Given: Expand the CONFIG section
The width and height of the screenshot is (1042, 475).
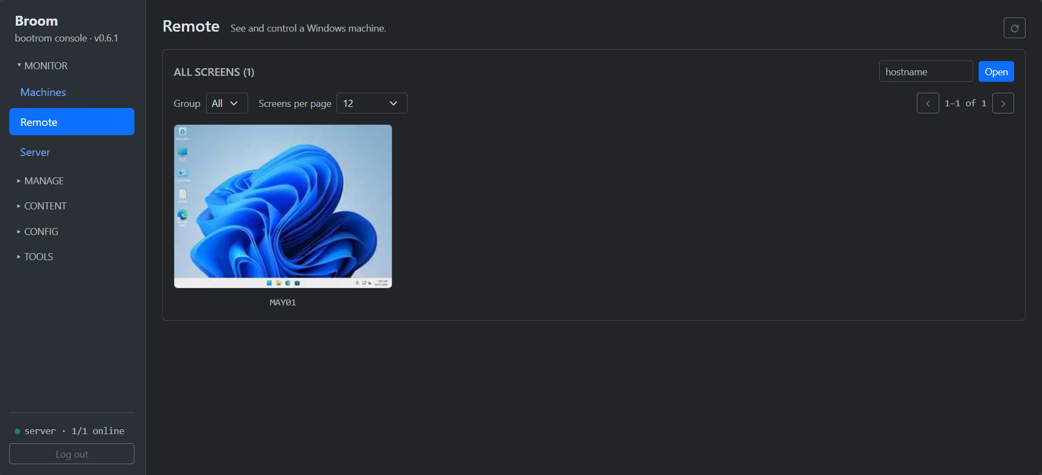Looking at the screenshot, I should tap(38, 232).
